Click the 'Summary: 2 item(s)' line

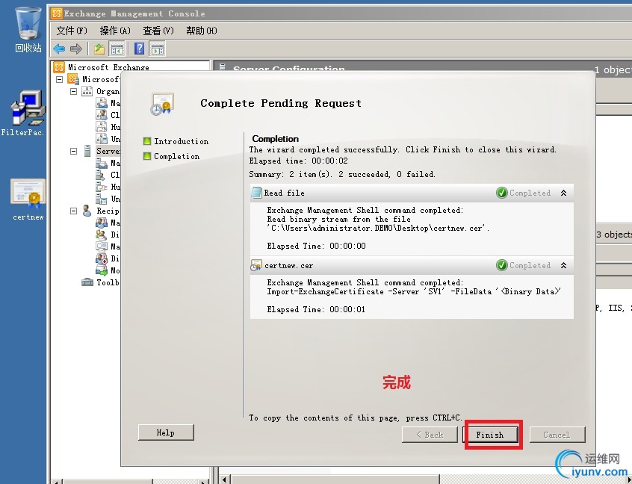342,174
